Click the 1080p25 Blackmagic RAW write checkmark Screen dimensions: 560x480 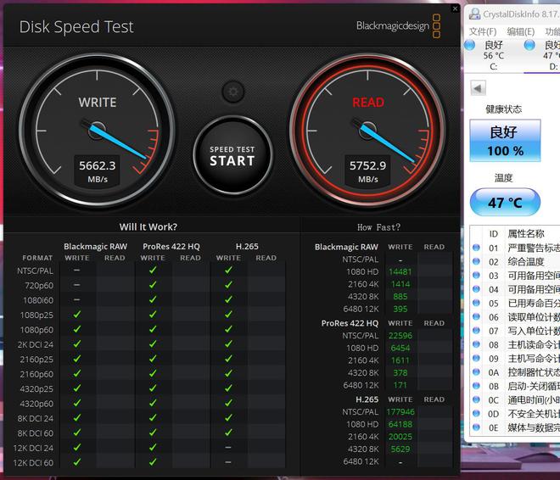[x=76, y=315]
